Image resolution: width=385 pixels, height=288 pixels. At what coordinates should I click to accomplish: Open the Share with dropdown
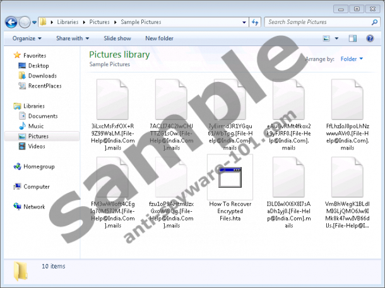[x=73, y=38]
